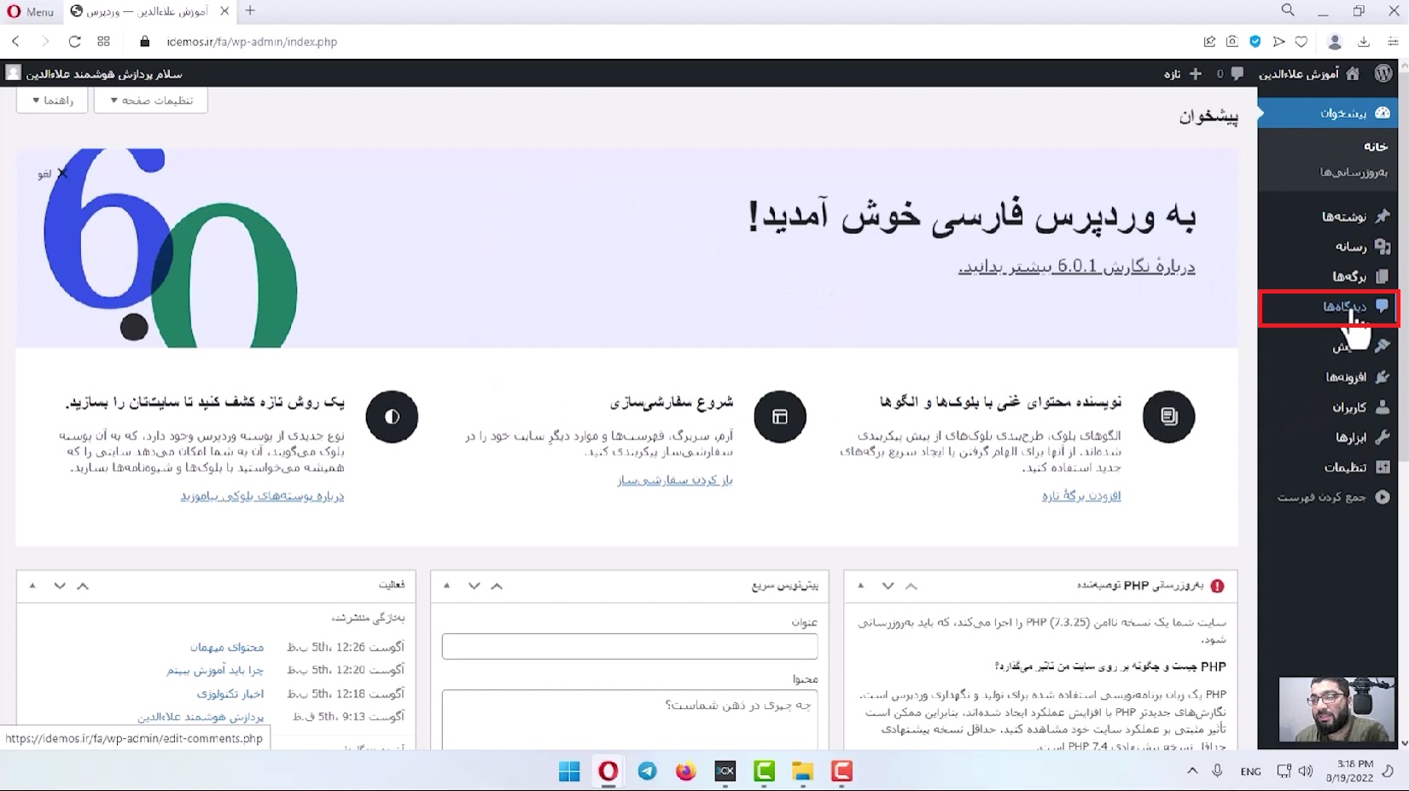Click media icon beside رسانه

pyautogui.click(x=1383, y=247)
